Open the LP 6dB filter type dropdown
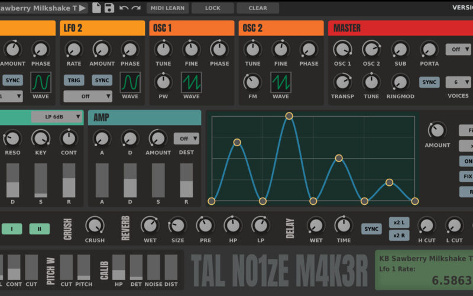 (x=57, y=117)
